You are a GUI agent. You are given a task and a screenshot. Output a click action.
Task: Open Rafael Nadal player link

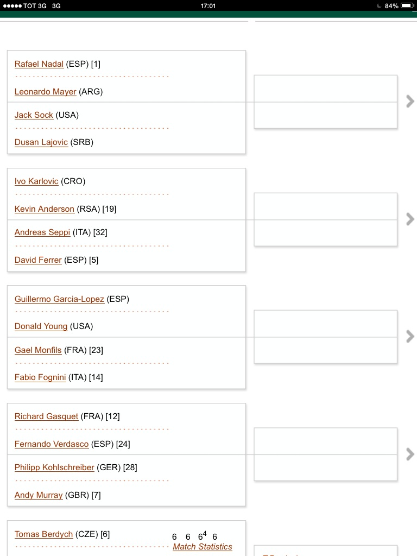[39, 64]
